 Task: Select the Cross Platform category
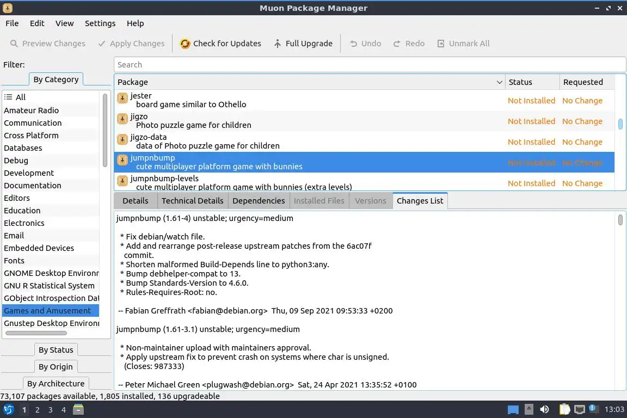[x=51, y=135]
